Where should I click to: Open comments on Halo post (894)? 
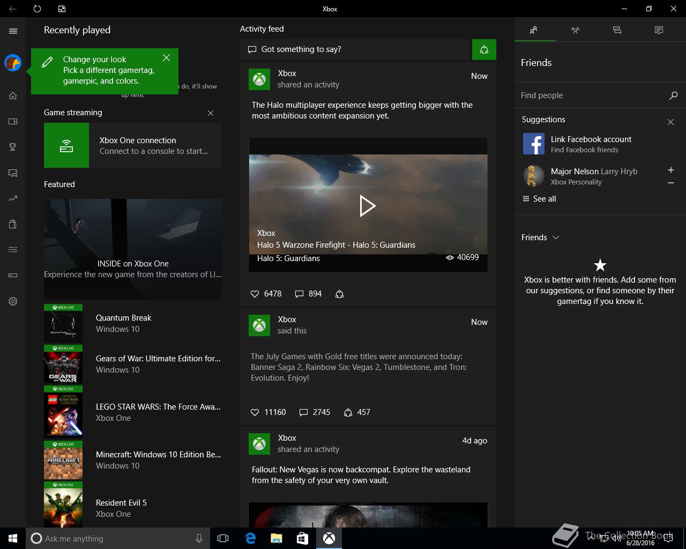click(x=309, y=294)
